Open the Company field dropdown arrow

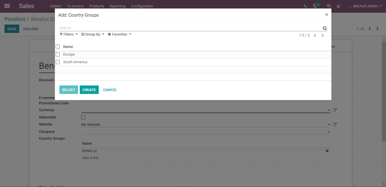[x=329, y=132]
